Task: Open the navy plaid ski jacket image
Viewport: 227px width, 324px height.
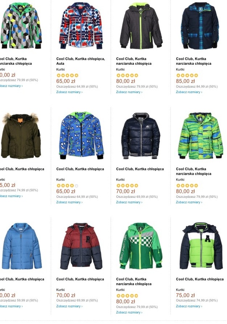Action: point(200,25)
